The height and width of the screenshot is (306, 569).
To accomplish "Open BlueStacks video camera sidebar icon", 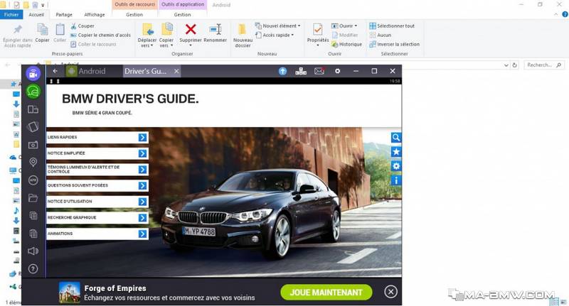I will (33, 74).
